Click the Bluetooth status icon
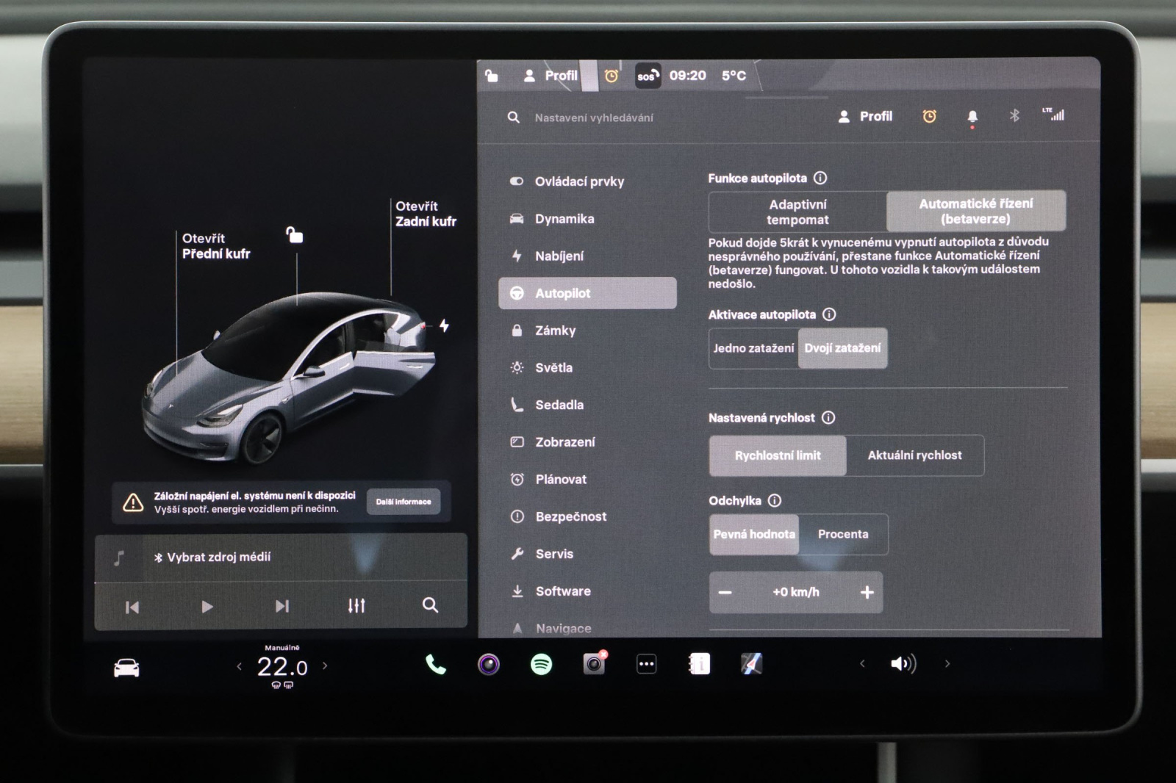The height and width of the screenshot is (783, 1176). point(1014,116)
